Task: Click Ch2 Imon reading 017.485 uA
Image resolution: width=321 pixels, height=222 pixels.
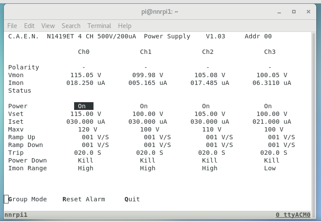Action: 210,83
